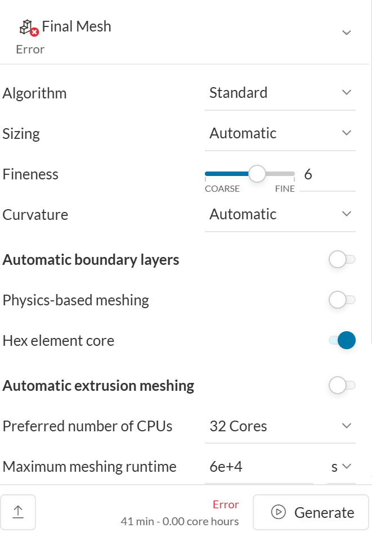Click the red Error status text
Viewport: 372px width, 537px height.
click(x=226, y=504)
